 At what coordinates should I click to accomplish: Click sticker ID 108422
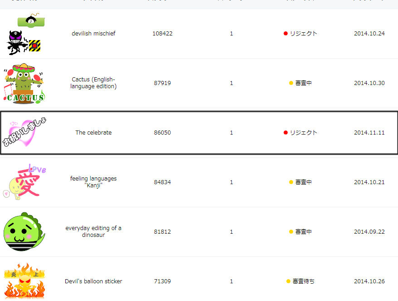pyautogui.click(x=162, y=34)
